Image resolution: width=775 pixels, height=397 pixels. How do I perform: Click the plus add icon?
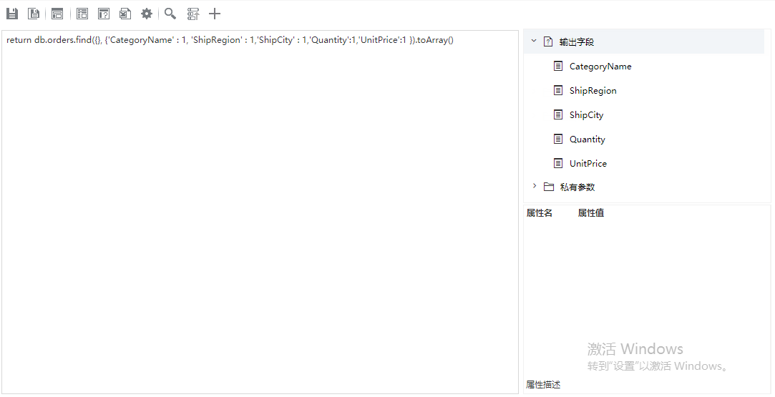pos(215,14)
